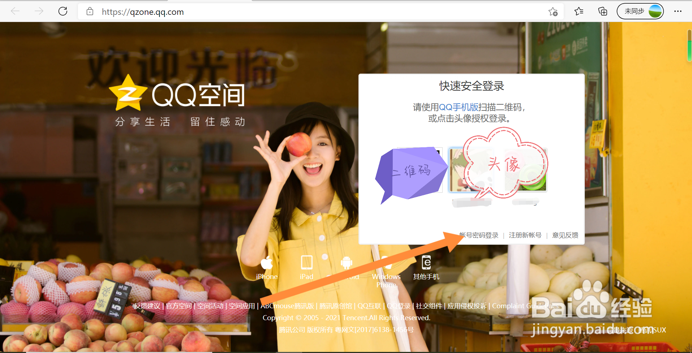The width and height of the screenshot is (692, 353).
Task: Click the page vertical scrollbar thumb
Action: (x=689, y=45)
